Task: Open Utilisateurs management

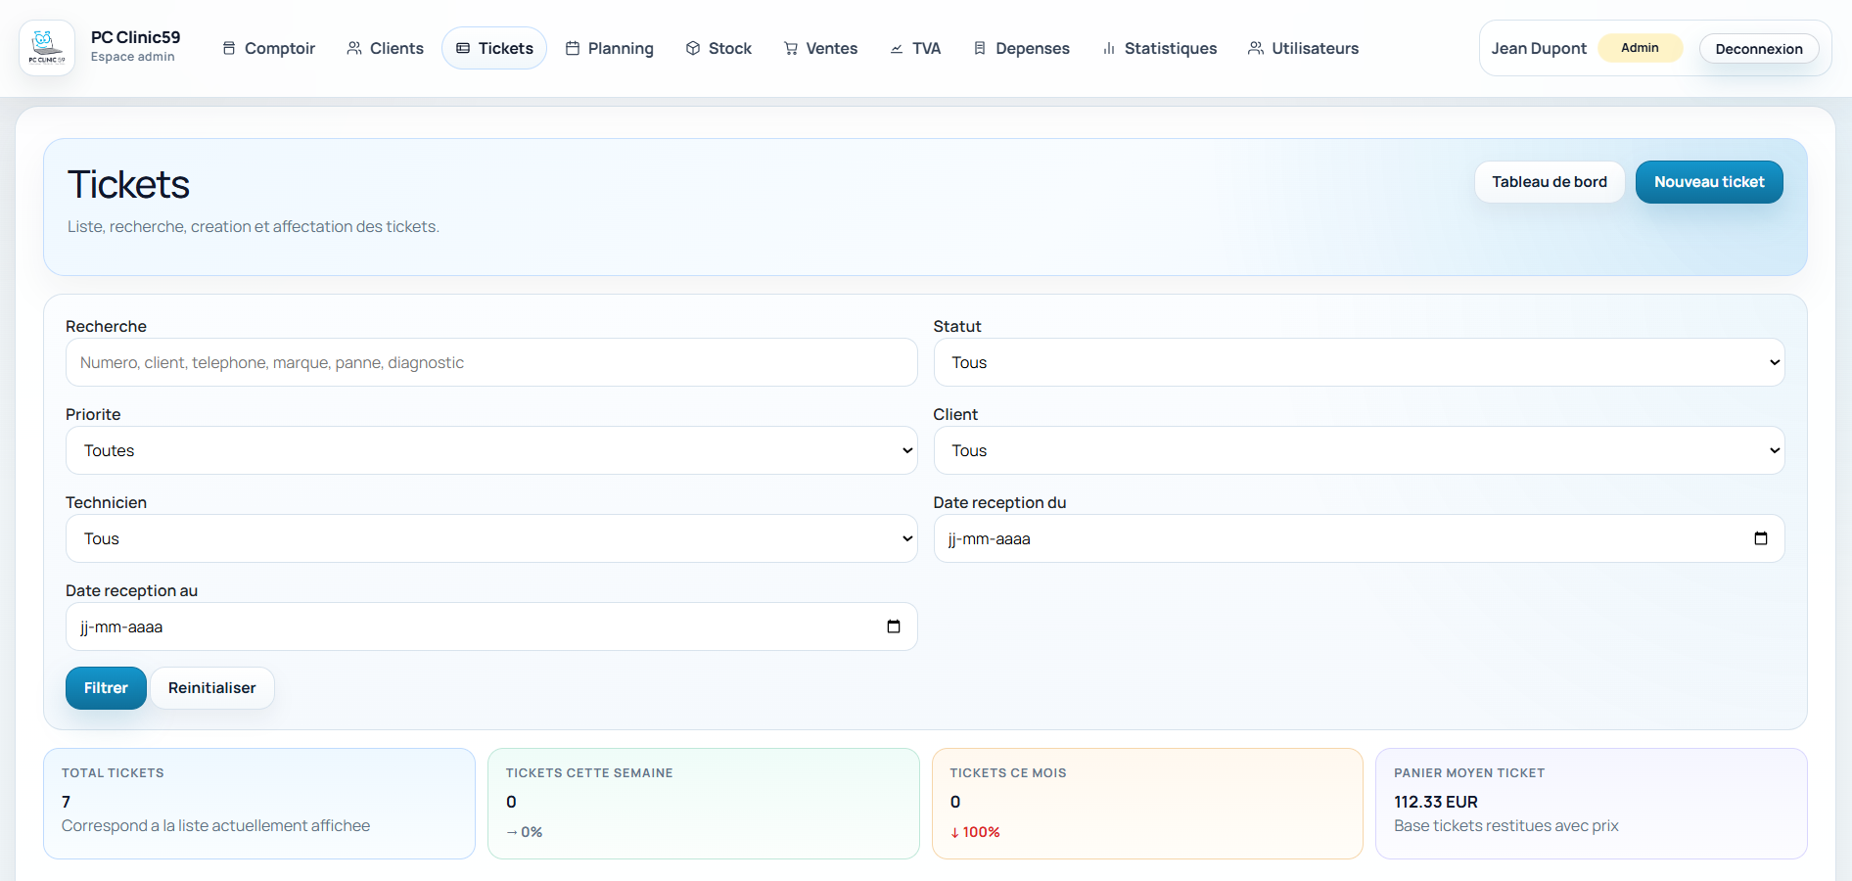Action: click(1304, 48)
